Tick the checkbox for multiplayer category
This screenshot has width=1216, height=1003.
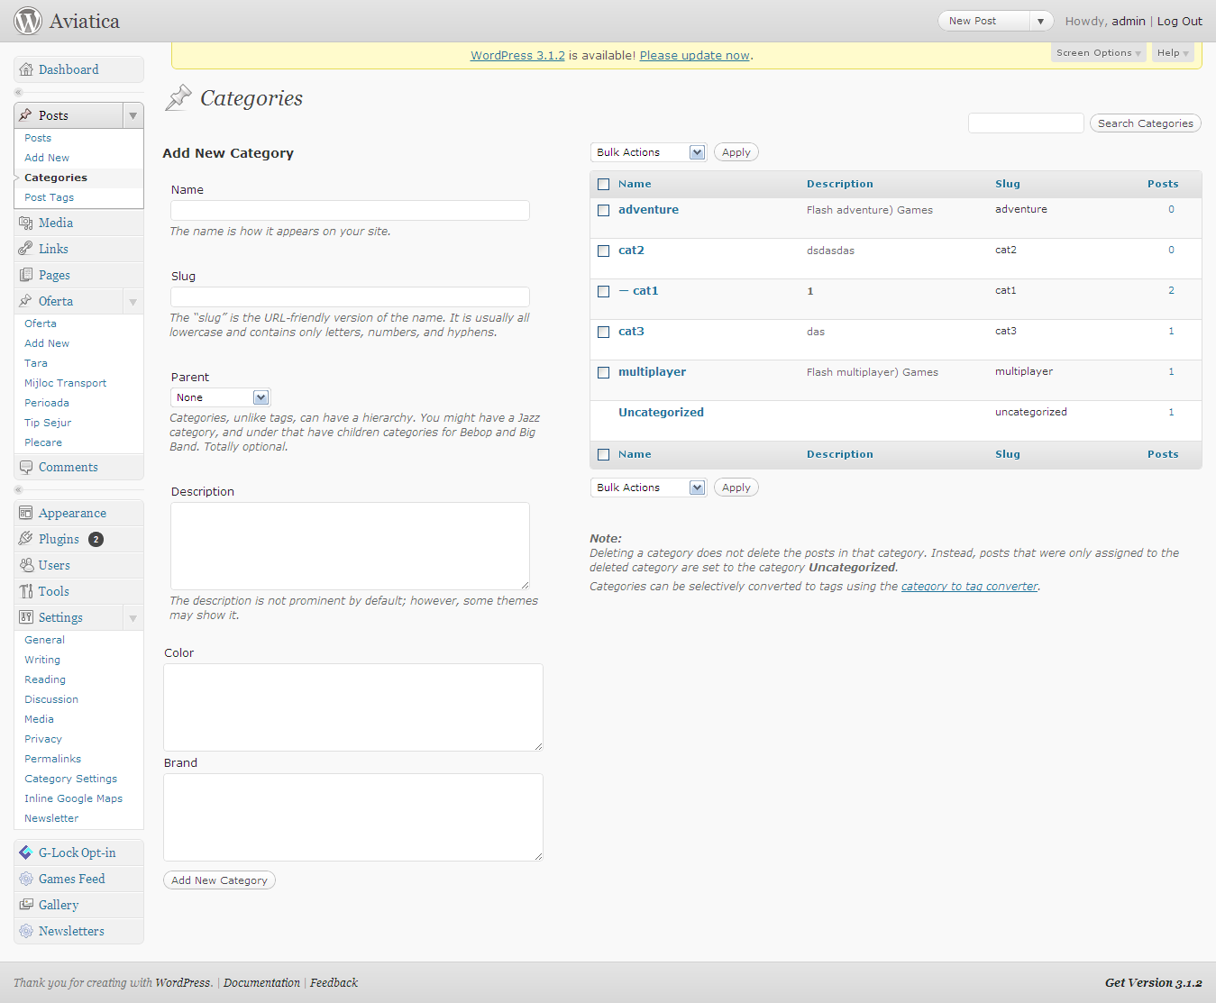[x=604, y=372]
